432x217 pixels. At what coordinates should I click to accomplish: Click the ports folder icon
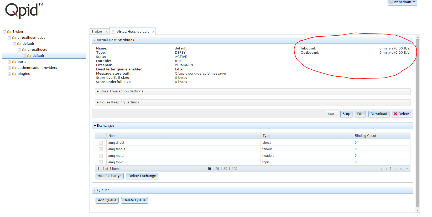(x=14, y=62)
